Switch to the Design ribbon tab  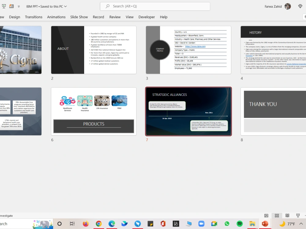[14, 17]
